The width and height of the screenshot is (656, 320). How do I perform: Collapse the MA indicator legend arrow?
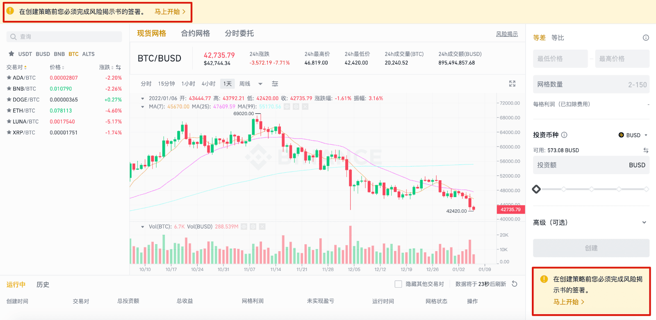(143, 107)
